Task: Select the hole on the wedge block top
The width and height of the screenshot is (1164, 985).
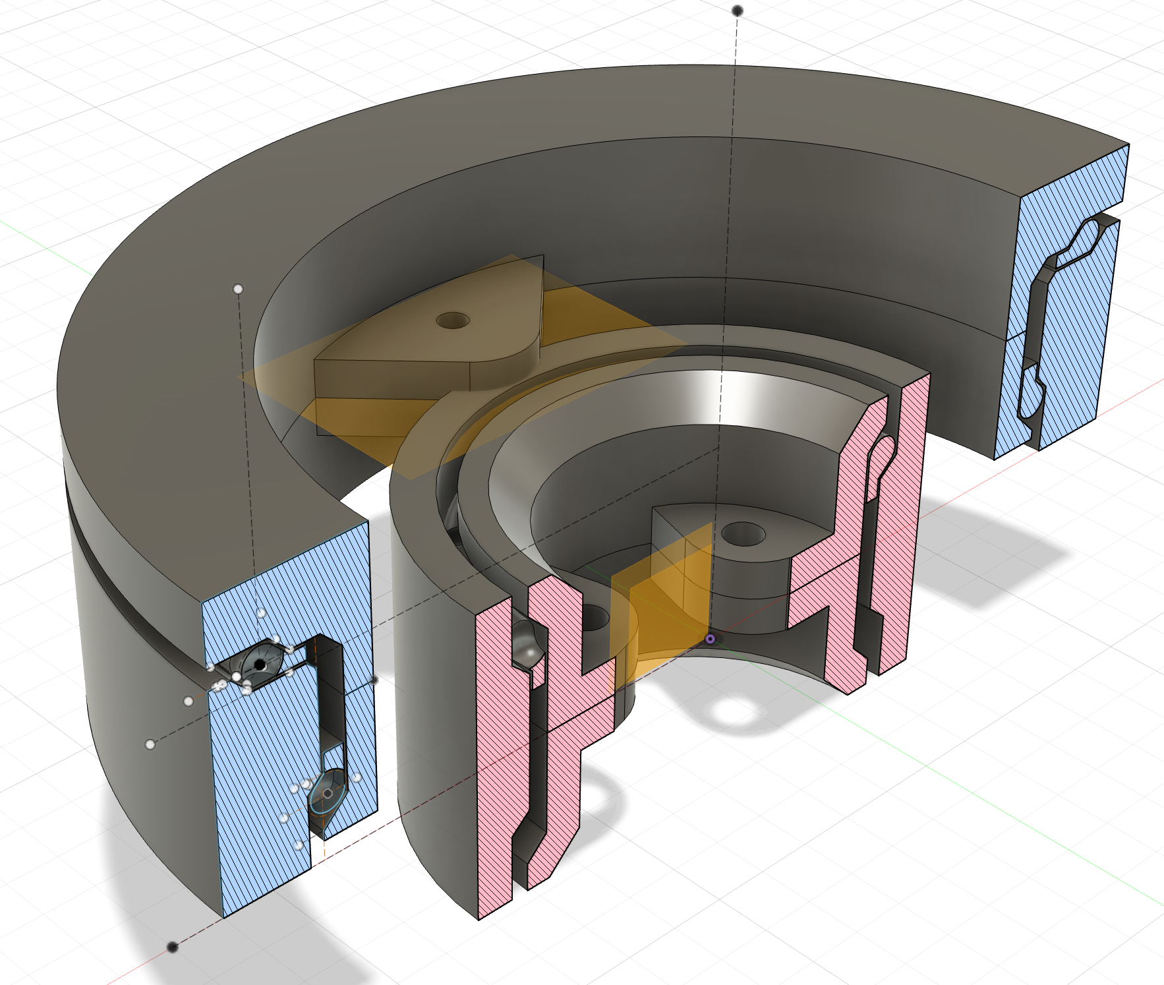Action: pos(453,321)
